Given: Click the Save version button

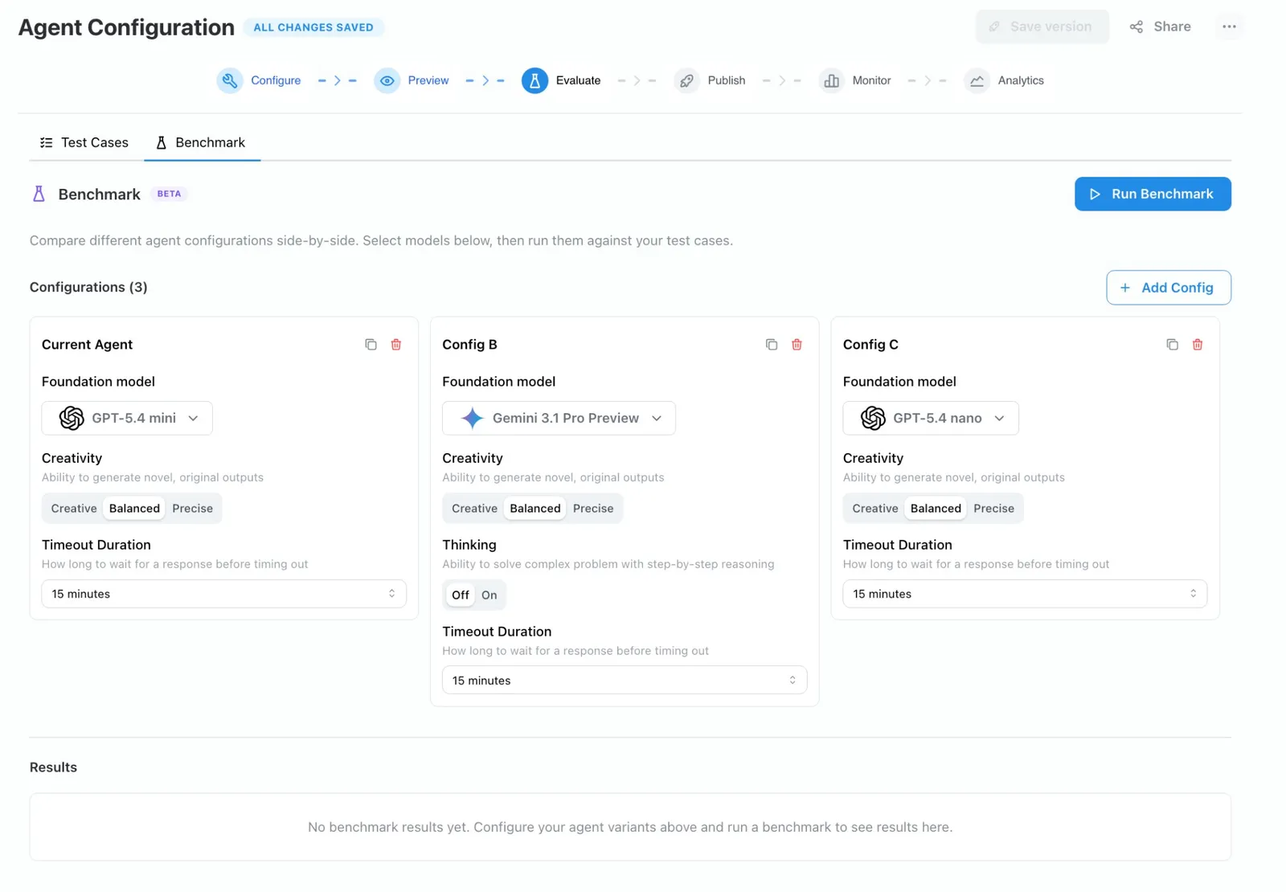Looking at the screenshot, I should (x=1042, y=27).
